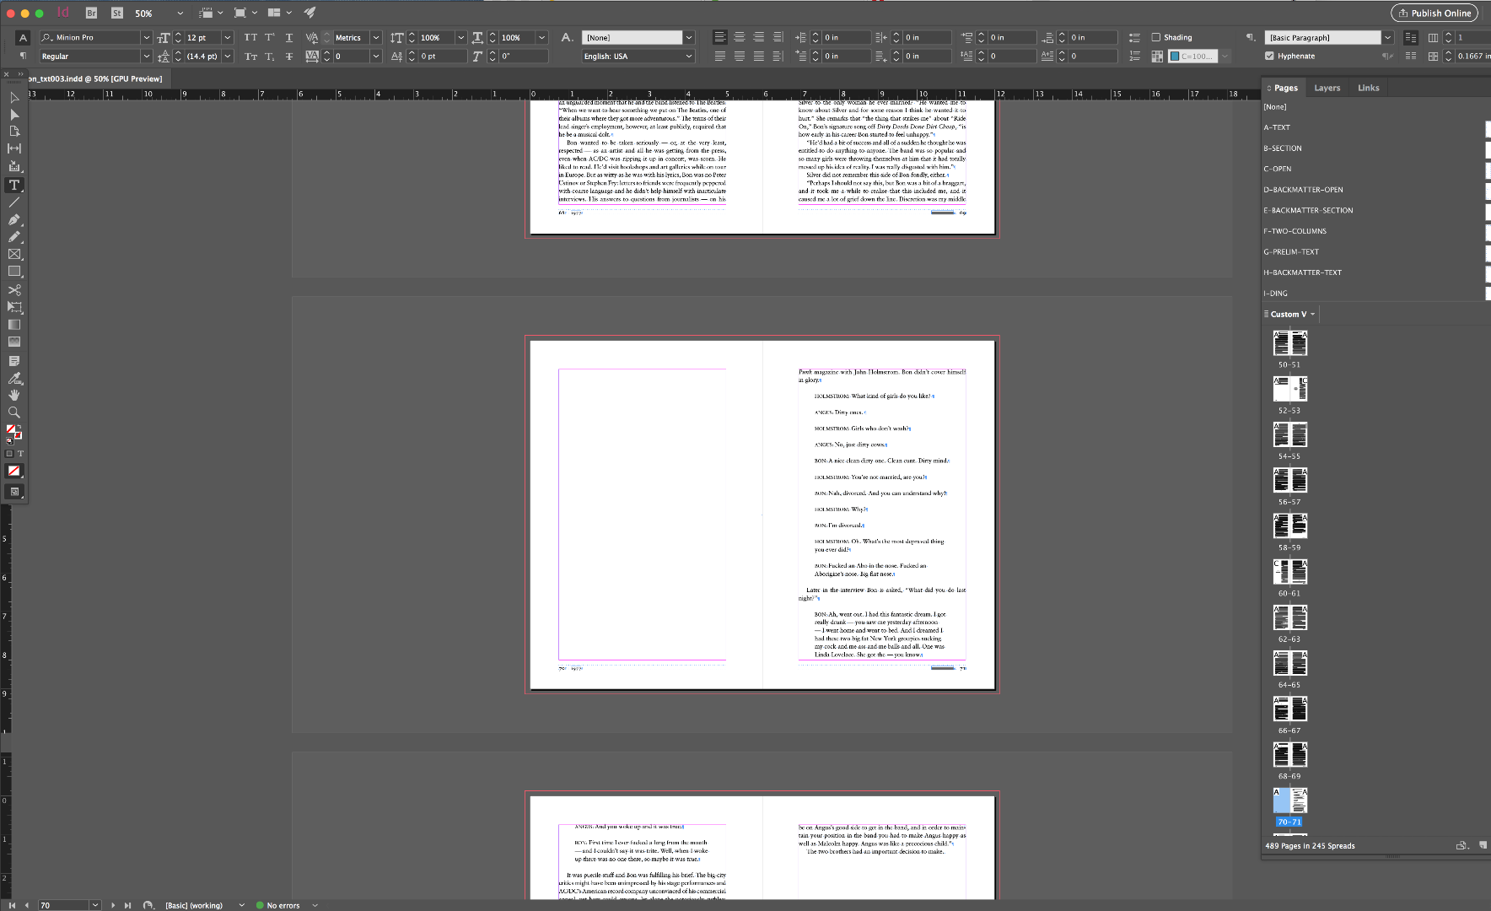The height and width of the screenshot is (911, 1491).
Task: Select the A-TEXT master page
Action: coord(1277,127)
